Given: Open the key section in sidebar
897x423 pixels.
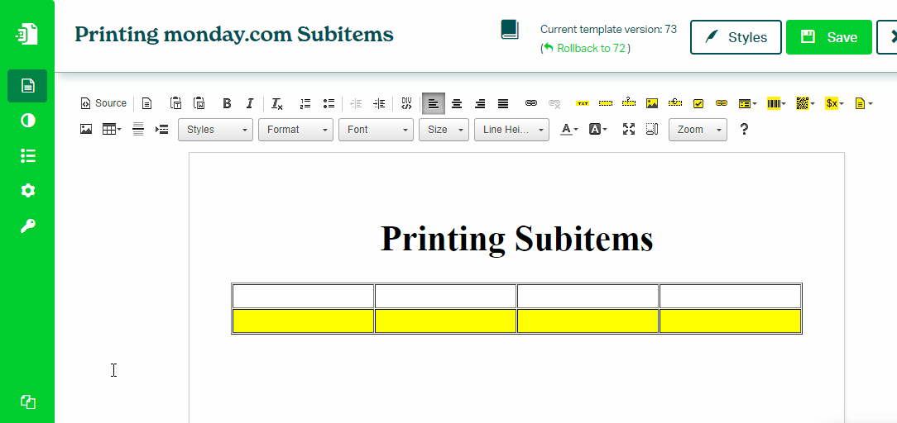Looking at the screenshot, I should click(x=28, y=227).
